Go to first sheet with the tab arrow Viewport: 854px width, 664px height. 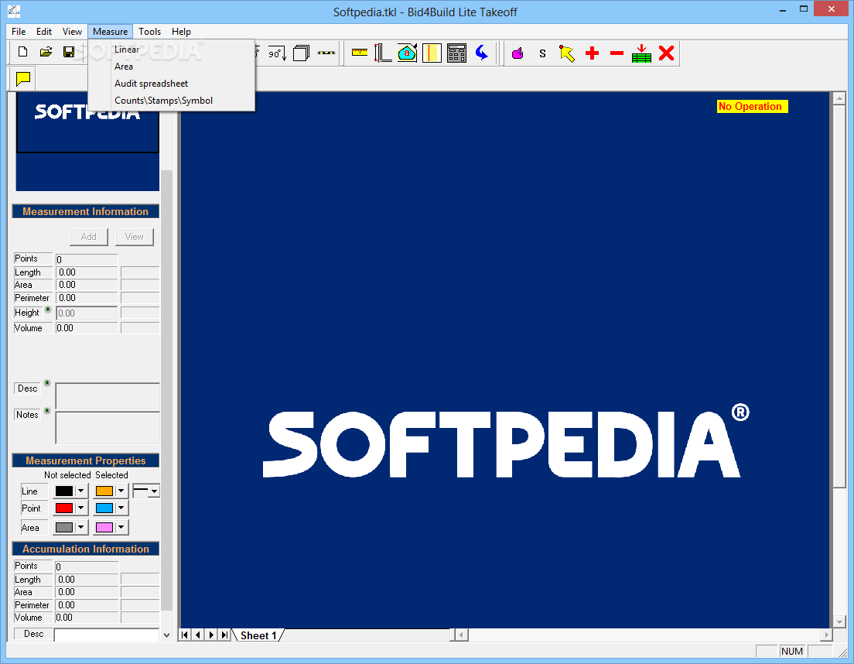(x=185, y=635)
